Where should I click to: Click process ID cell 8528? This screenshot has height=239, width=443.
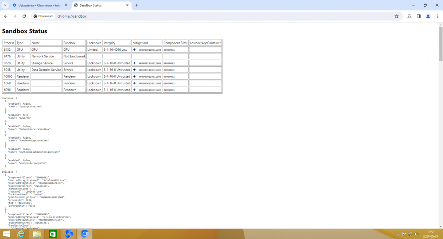tap(9, 63)
